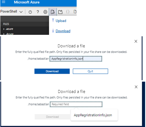Click the empty Required field input
Viewport: 146px width, 127px height.
coord(76,104)
